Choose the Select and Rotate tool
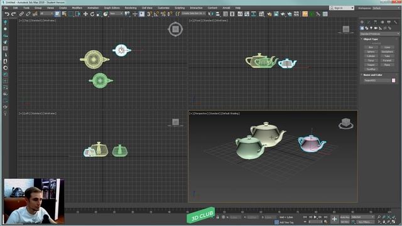Screen dimensions: 402x226 tap(92, 14)
